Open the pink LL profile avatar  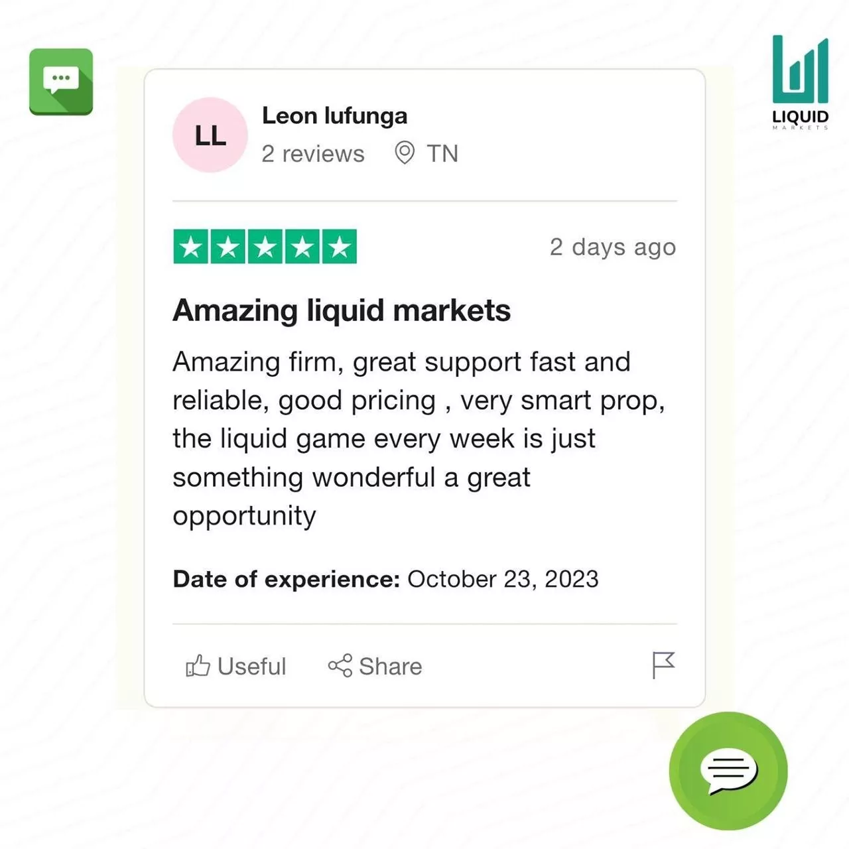click(210, 135)
